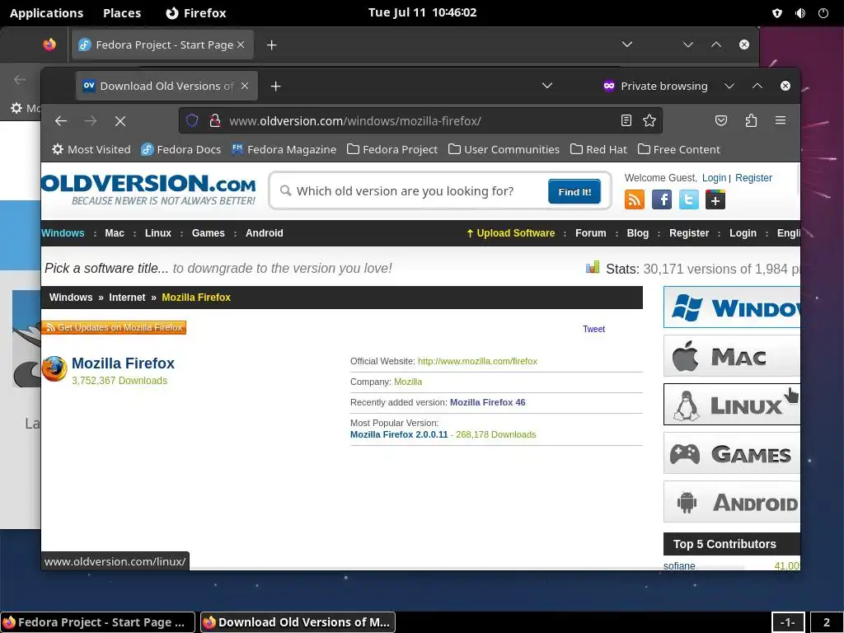Open the Firefox app menu in the top bar

click(x=196, y=13)
